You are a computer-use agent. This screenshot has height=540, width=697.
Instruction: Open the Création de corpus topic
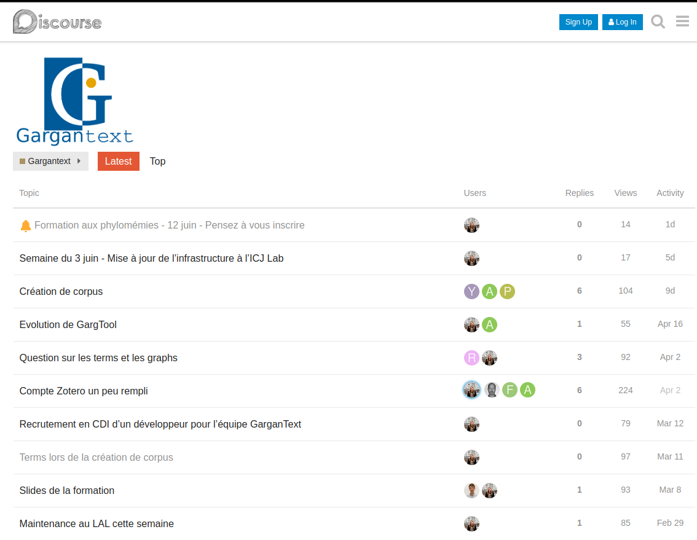point(61,292)
